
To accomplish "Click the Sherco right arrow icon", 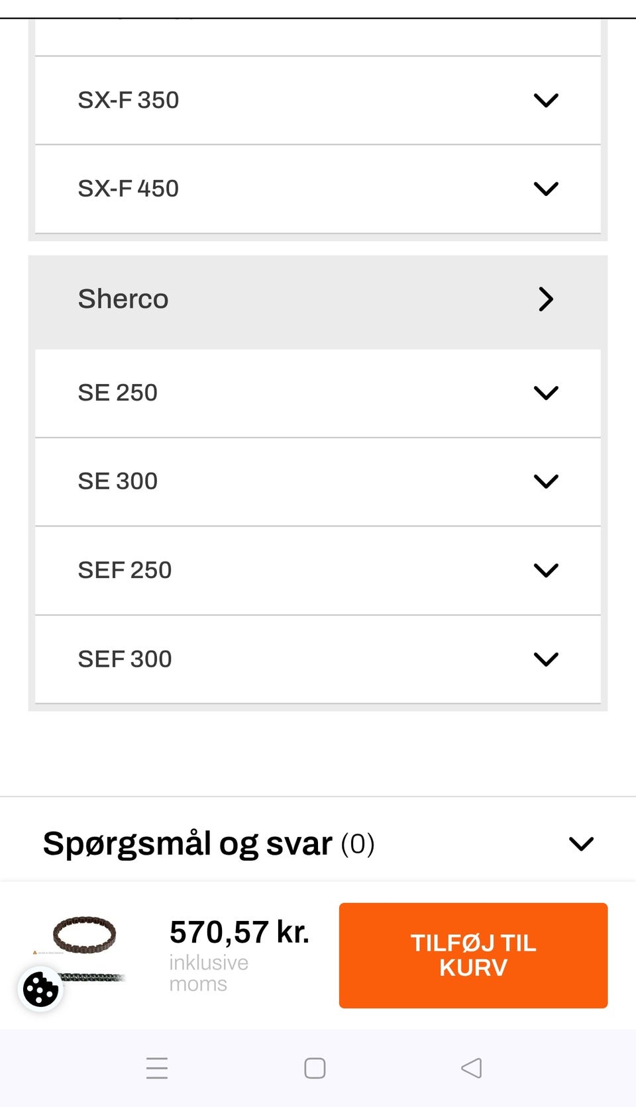I will (546, 299).
